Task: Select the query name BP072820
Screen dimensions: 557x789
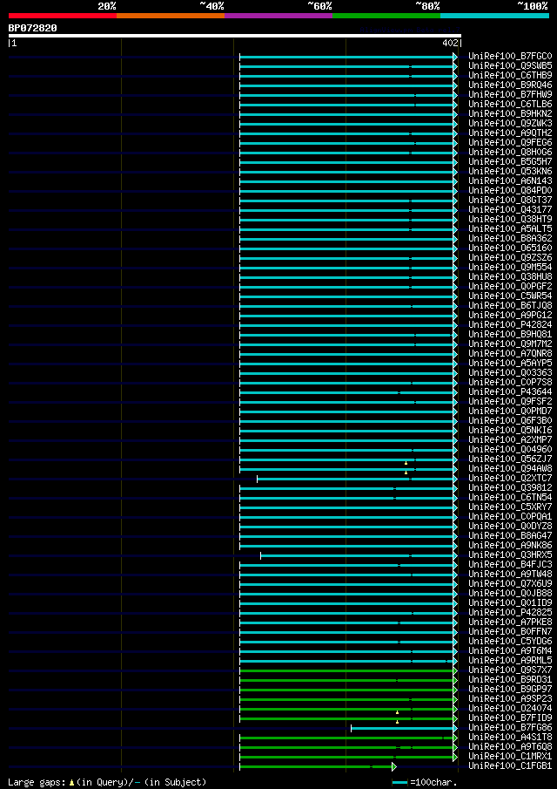Action: 33,28
